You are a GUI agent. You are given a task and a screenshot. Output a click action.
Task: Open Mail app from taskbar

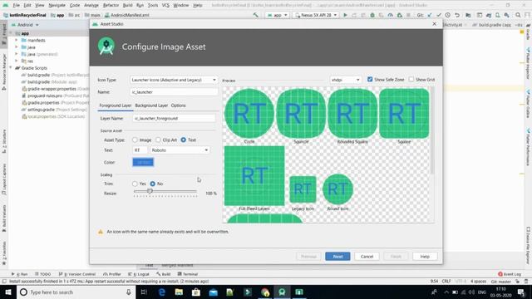pos(213,292)
